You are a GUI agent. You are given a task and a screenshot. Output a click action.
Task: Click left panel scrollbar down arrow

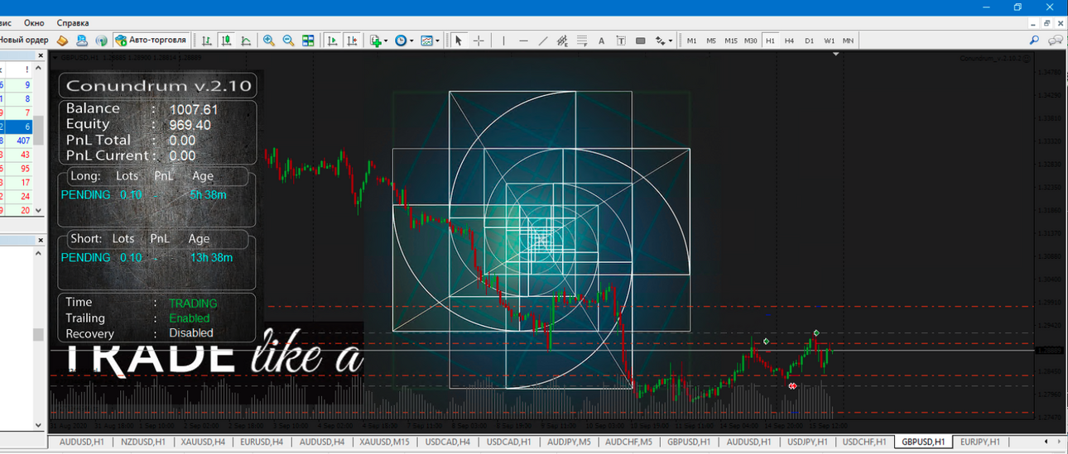pyautogui.click(x=38, y=425)
